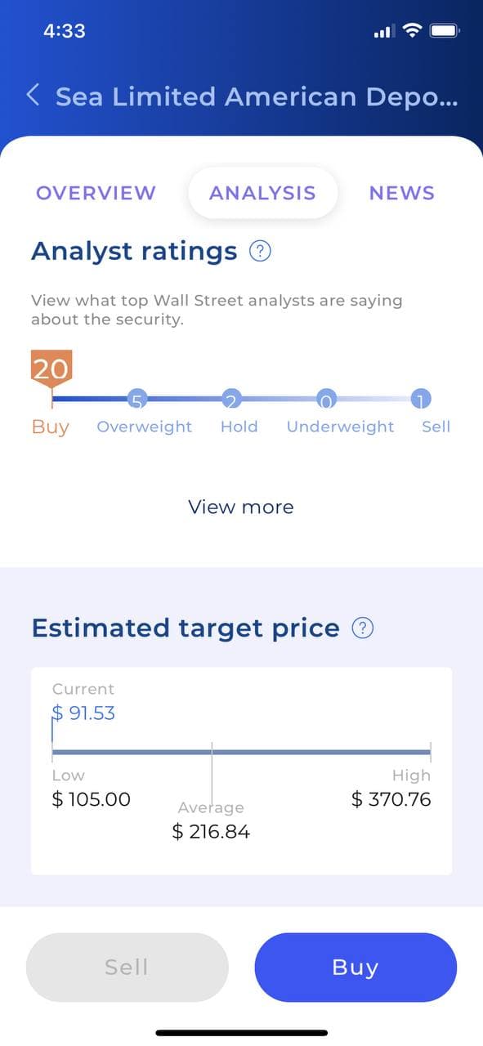Click the target price range bar

tap(241, 752)
